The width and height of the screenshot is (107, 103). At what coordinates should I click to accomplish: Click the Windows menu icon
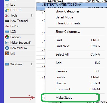(x=7, y=64)
